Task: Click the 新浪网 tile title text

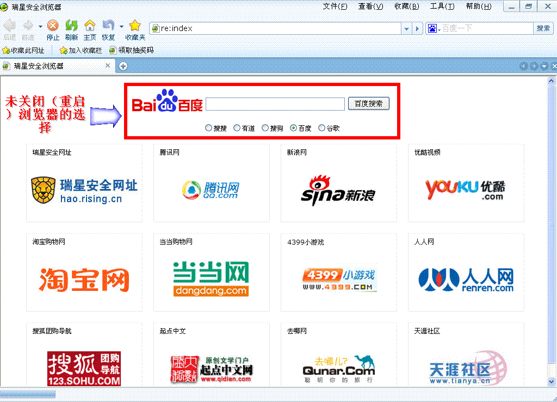Action: tap(296, 153)
